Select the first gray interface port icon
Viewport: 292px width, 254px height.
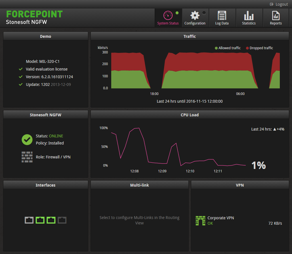(29, 220)
